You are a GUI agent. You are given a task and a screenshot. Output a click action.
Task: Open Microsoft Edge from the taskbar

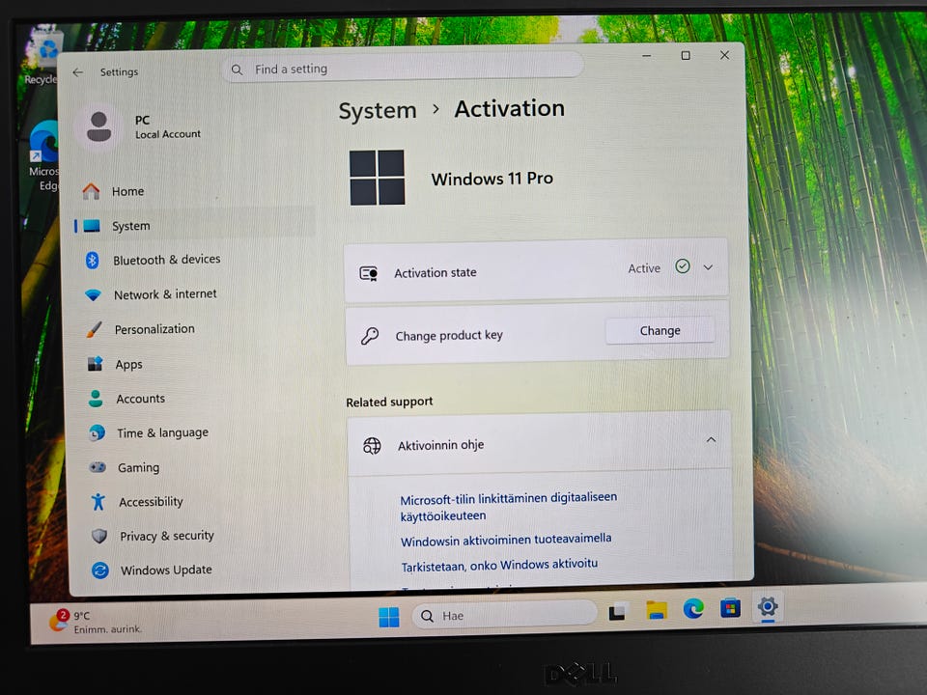pos(693,608)
